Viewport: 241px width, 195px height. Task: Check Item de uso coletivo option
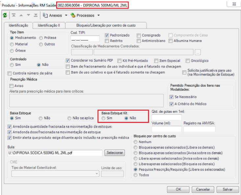point(68,72)
